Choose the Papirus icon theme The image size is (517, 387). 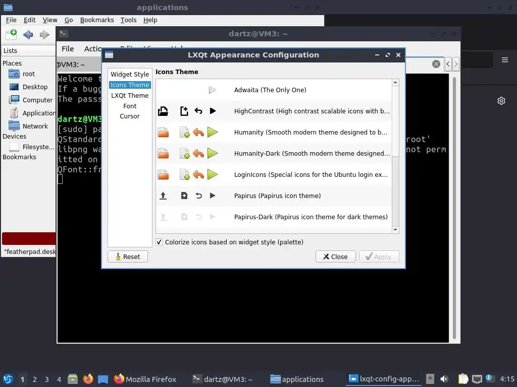point(274,196)
